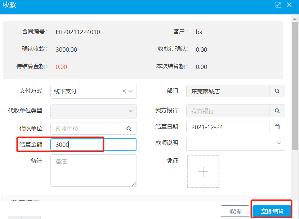The height and width of the screenshot is (219, 299).
Task: Search 部门 with magnifier icon
Action: 277,91
